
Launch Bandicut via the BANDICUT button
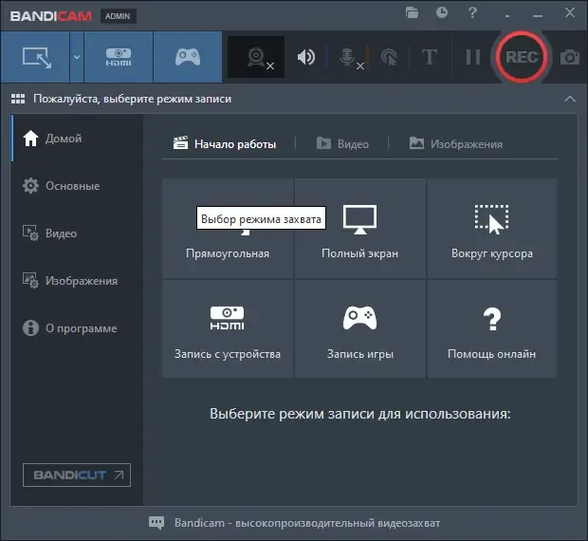[x=77, y=475]
